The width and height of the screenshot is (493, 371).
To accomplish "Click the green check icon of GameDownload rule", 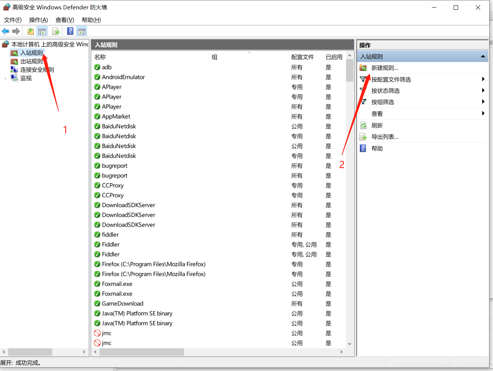I will coord(97,303).
